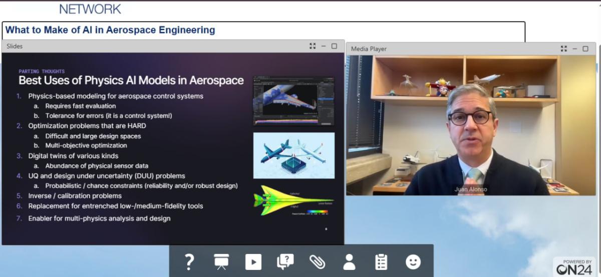Viewport: 601px width, 277px height.
Task: Click the chat question bubble icon
Action: click(x=285, y=261)
